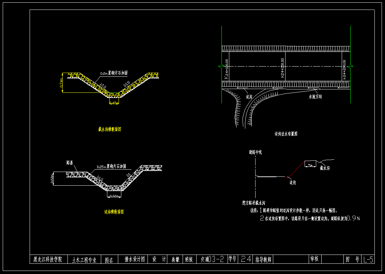Viewport: 385px width, 274px height.
Task: Click the 0.60m bottom width dimension
Action: click(x=114, y=196)
